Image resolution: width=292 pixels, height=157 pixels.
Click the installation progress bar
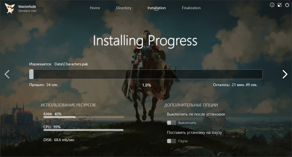[146, 74]
